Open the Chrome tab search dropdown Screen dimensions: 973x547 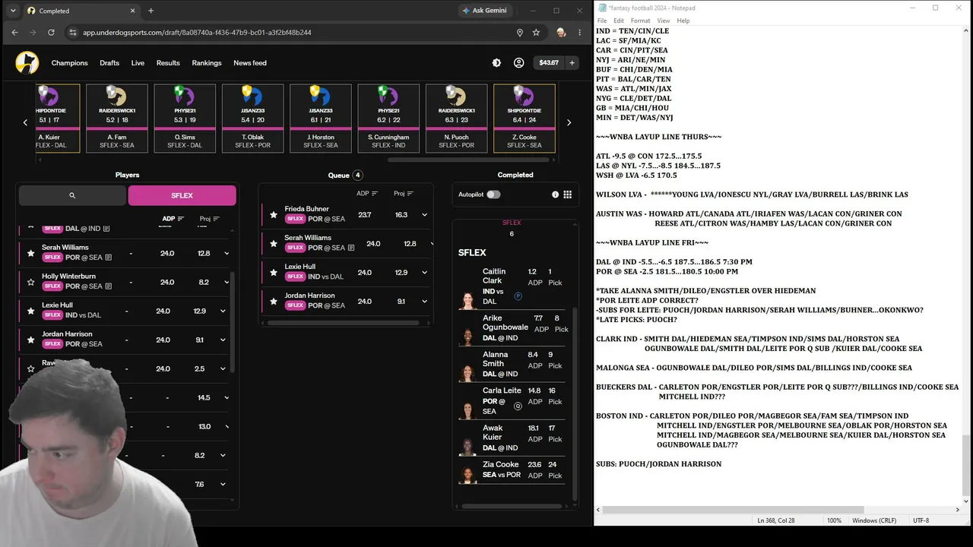click(13, 11)
